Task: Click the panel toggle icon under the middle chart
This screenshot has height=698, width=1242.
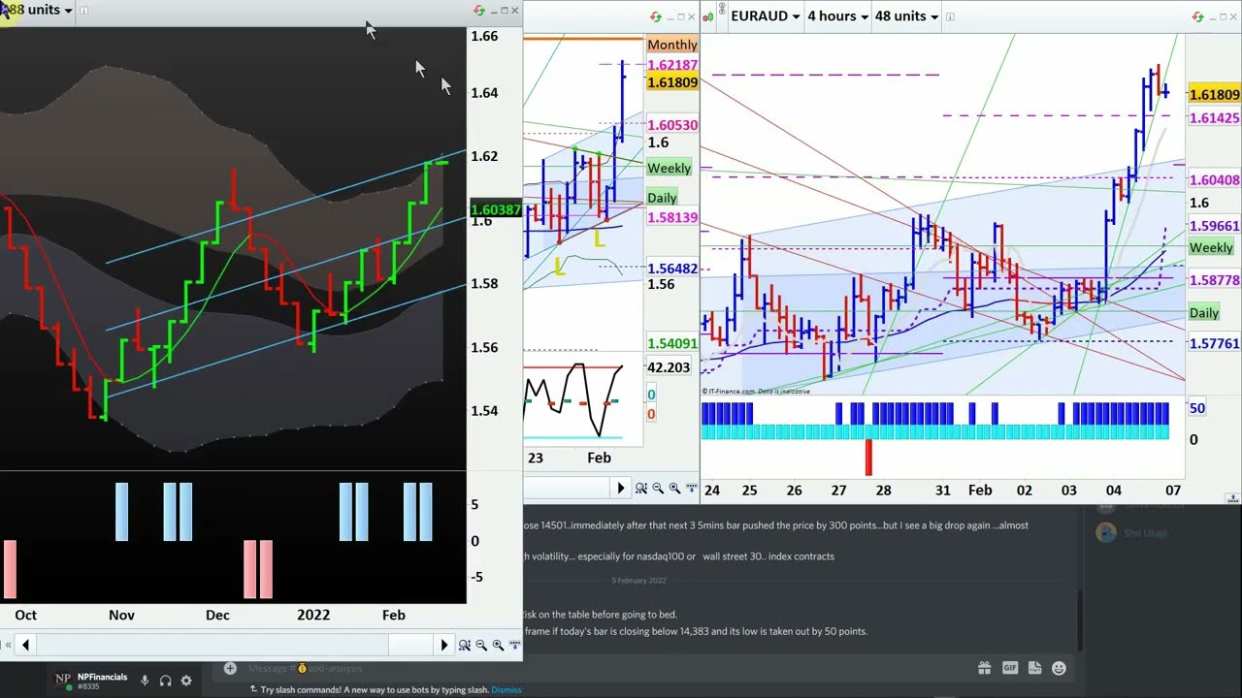Action: pos(691,489)
